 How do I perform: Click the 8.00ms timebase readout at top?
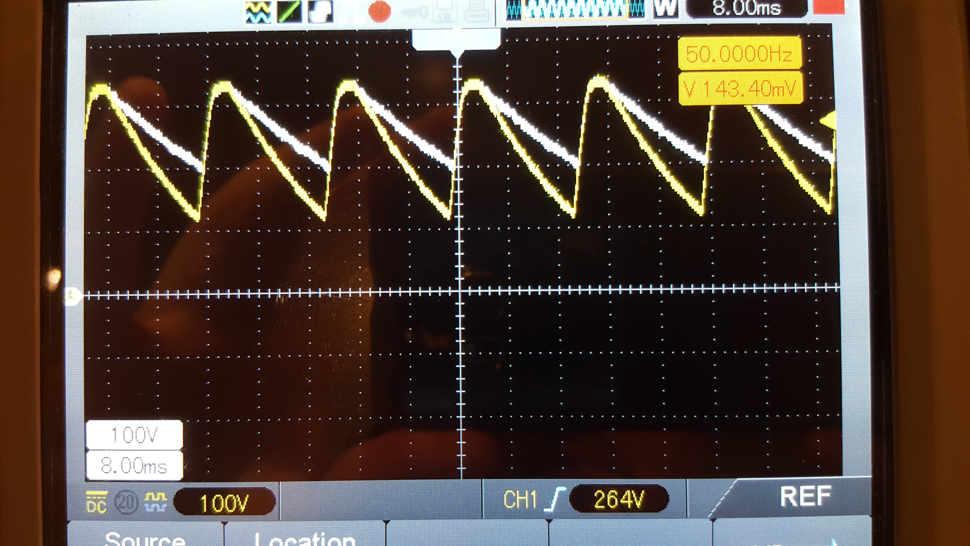(746, 8)
